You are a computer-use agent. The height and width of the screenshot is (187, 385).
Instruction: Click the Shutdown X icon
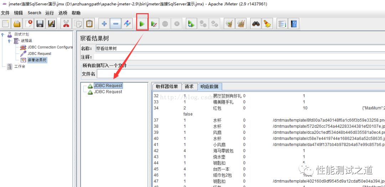pos(177,24)
